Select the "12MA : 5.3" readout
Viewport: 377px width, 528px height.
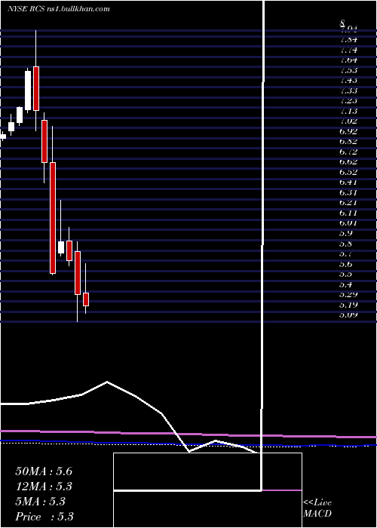(44, 487)
